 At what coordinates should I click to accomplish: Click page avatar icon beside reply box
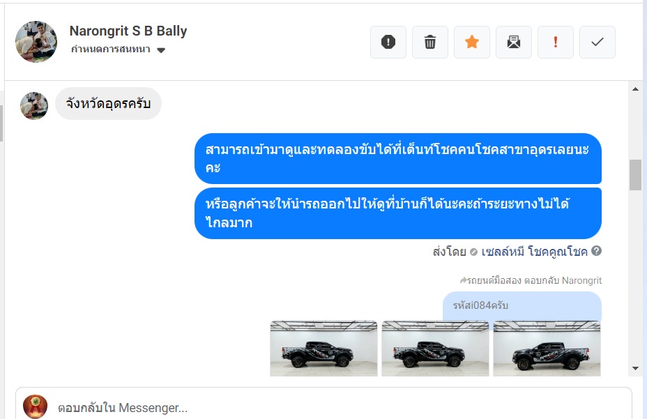click(x=35, y=406)
